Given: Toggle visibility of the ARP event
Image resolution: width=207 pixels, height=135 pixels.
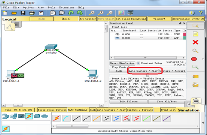Looking at the screenshot, I should (x=117, y=38).
